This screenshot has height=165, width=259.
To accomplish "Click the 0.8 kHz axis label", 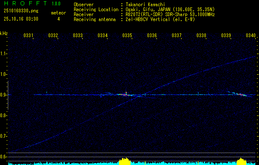I will click(x=3, y=115).
